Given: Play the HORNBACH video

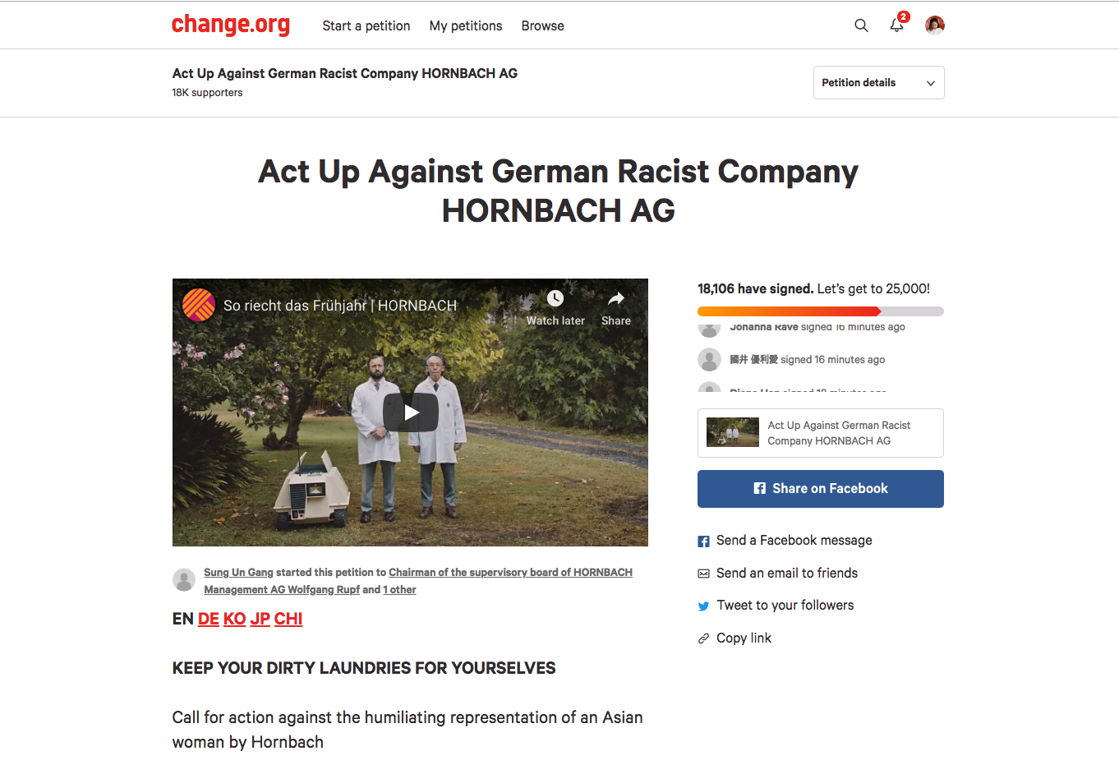Looking at the screenshot, I should [x=411, y=412].
